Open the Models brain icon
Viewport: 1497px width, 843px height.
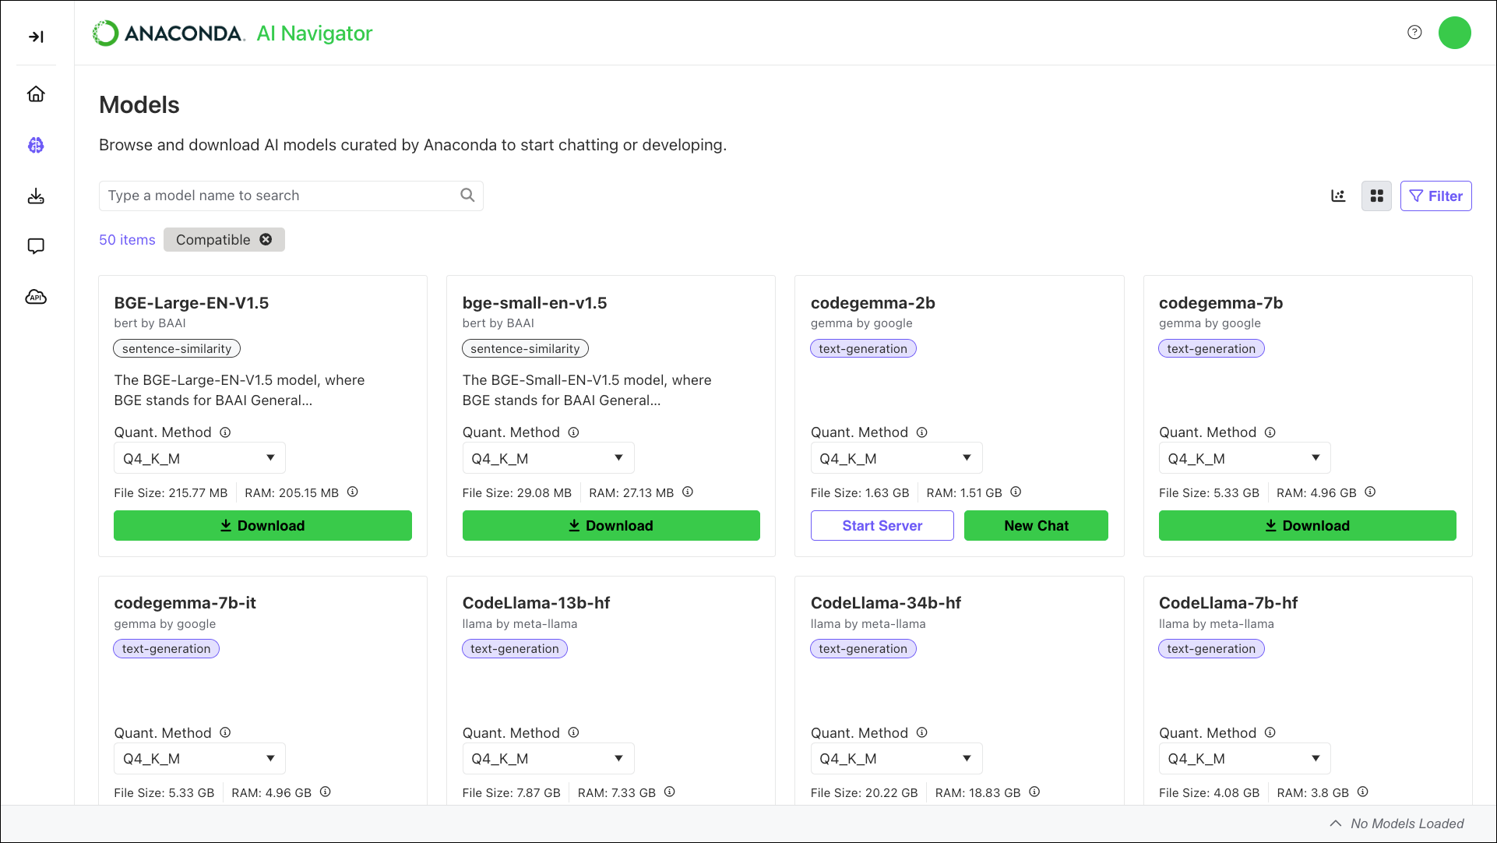(x=36, y=145)
